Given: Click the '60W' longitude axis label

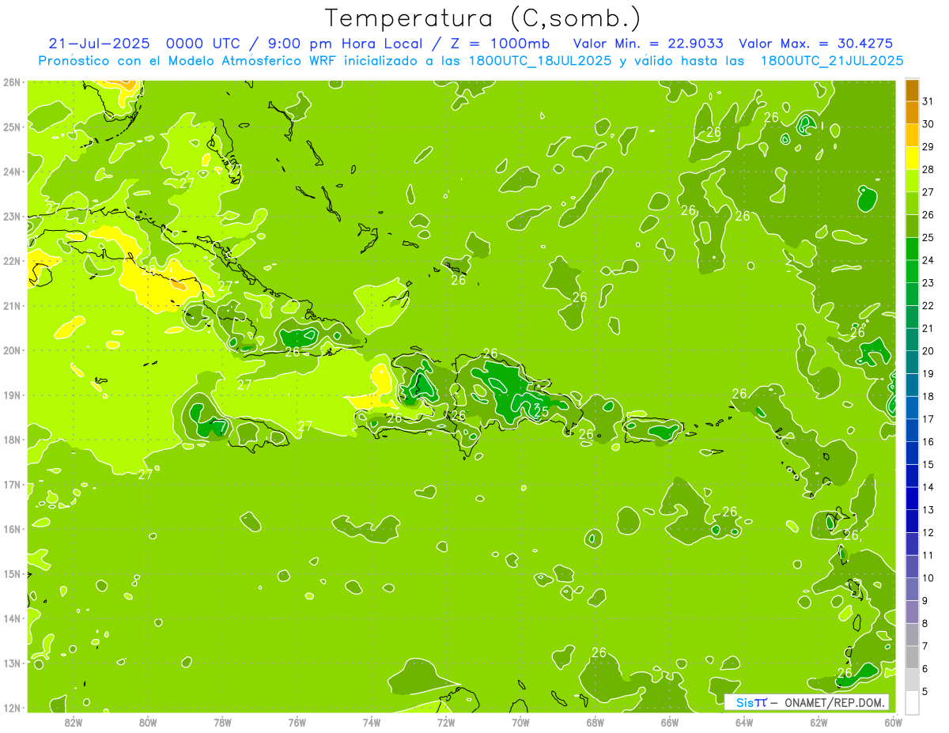Looking at the screenshot, I should tap(893, 722).
